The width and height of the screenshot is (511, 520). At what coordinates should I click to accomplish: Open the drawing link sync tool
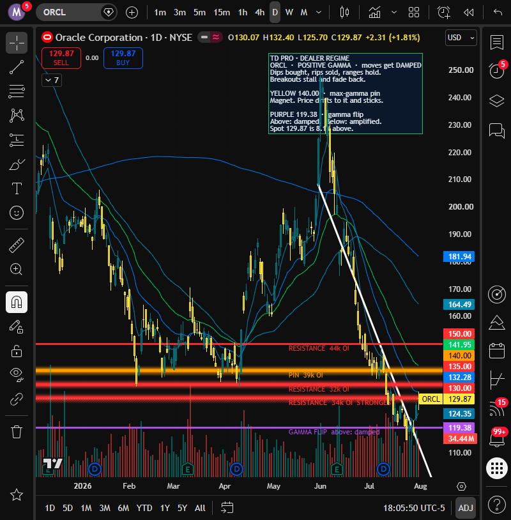[16, 399]
